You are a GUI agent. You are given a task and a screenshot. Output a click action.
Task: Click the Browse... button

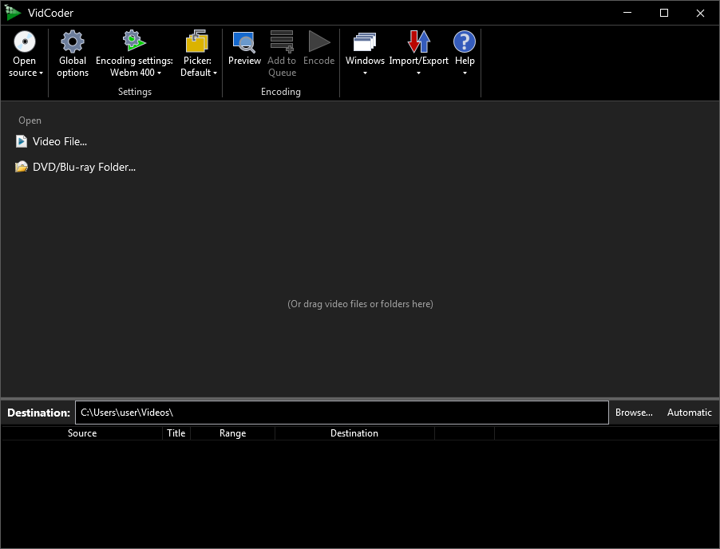[634, 413]
